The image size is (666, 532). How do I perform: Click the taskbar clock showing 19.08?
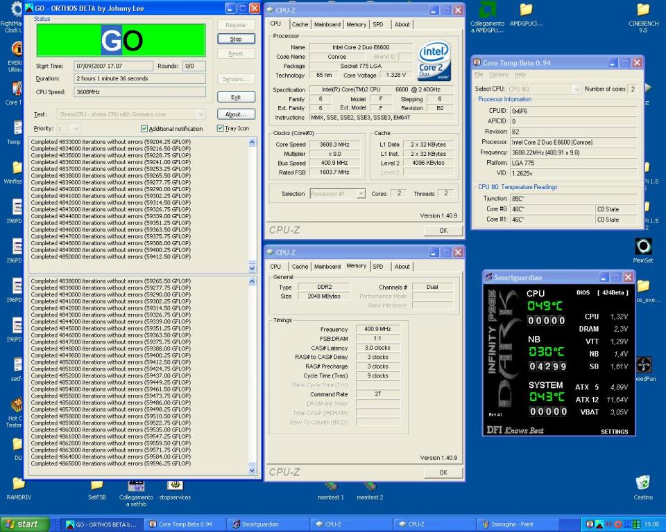651,524
